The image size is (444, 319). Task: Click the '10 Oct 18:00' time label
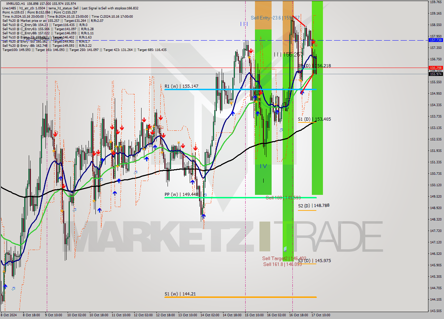click(99, 315)
